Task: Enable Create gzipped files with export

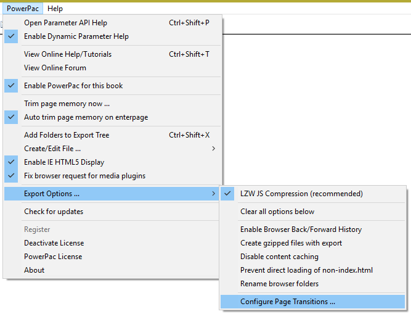Action: [312, 243]
